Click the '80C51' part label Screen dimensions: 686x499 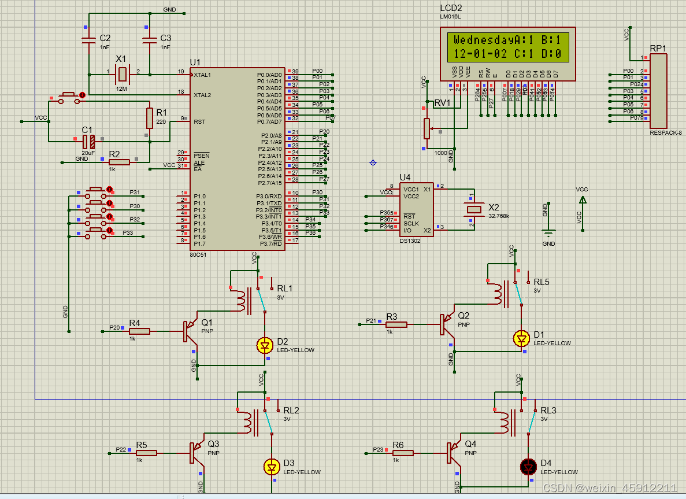point(198,255)
